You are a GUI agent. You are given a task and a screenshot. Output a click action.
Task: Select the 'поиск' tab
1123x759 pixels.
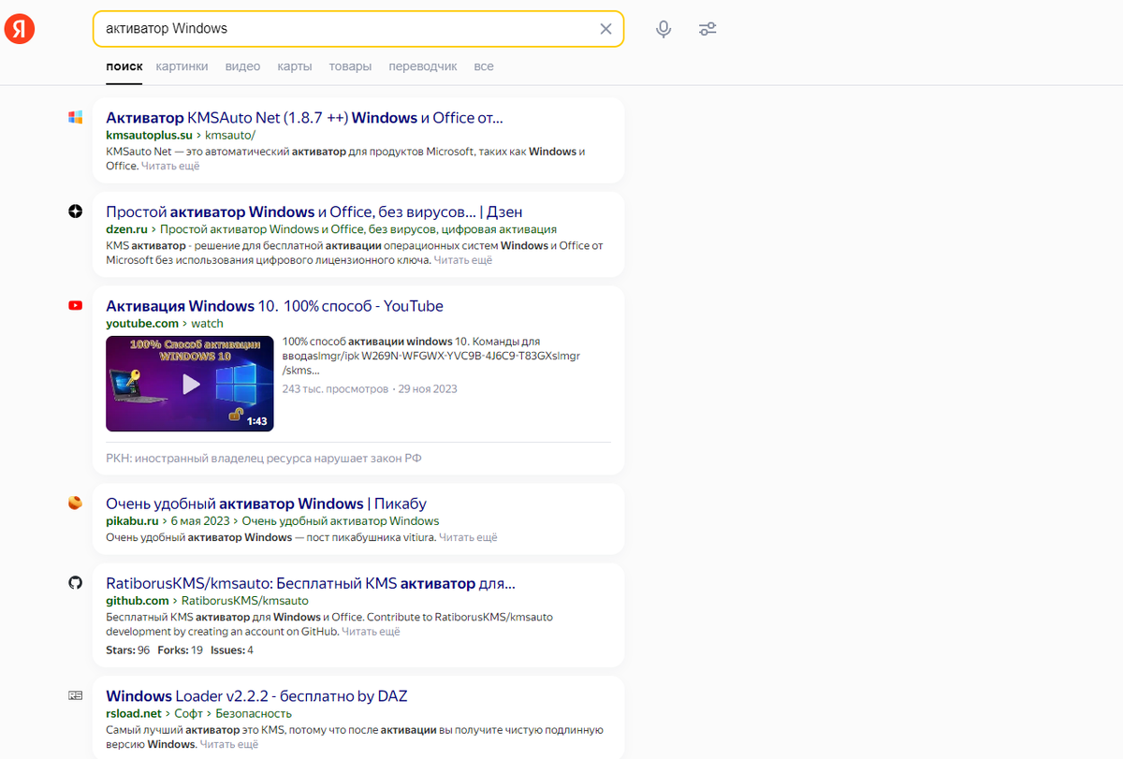pos(124,66)
